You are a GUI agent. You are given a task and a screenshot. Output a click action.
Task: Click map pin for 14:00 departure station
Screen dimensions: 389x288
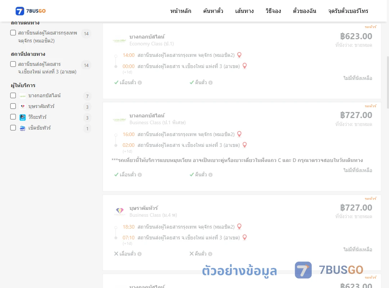239,55
